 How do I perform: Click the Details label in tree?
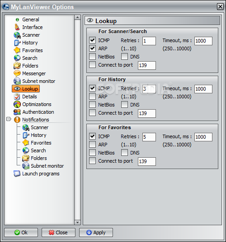point(29,97)
